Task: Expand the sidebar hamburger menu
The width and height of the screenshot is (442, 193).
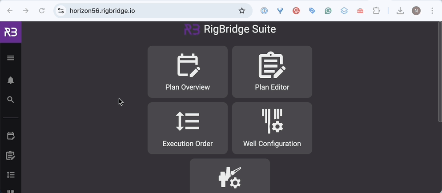Action: click(11, 58)
